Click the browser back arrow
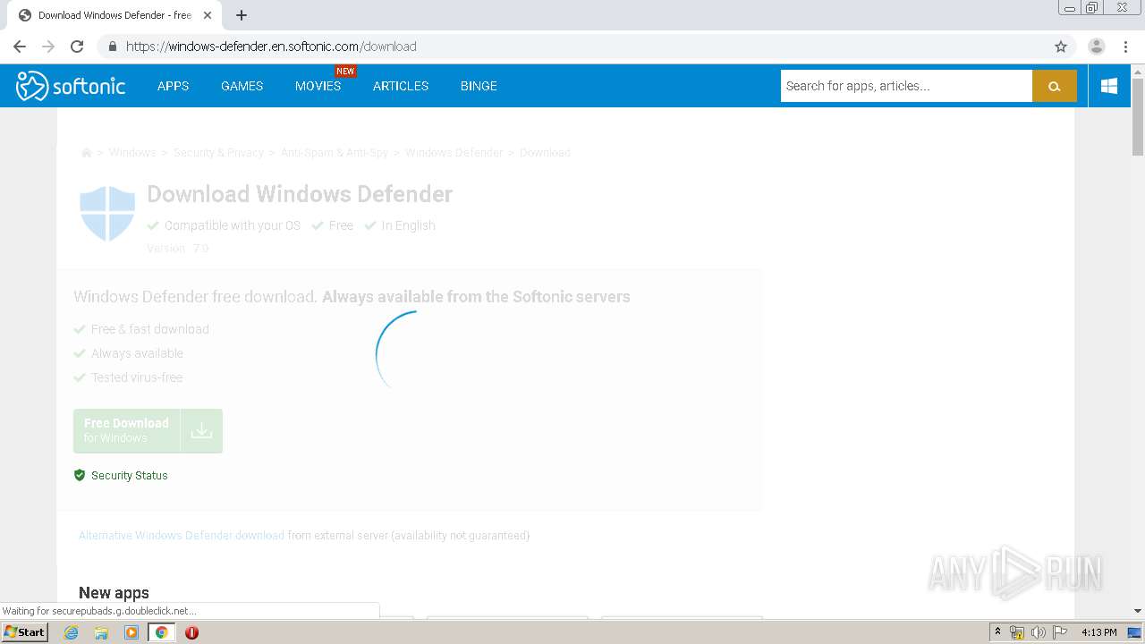 pos(20,47)
